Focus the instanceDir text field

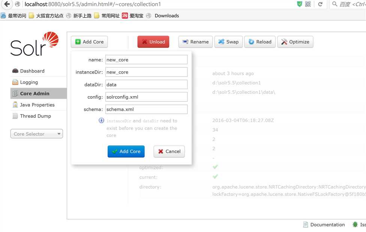click(x=146, y=72)
